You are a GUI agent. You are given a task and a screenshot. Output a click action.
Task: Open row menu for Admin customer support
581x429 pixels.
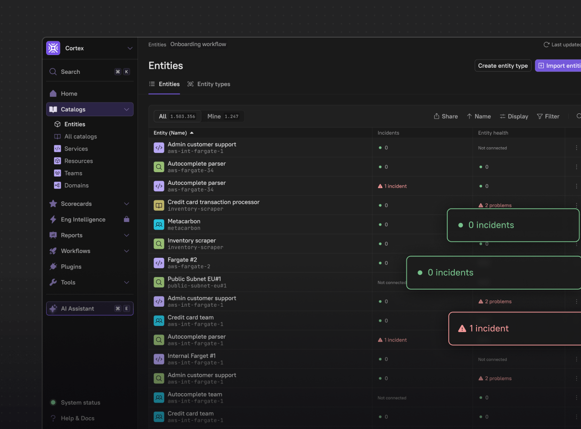(576, 148)
